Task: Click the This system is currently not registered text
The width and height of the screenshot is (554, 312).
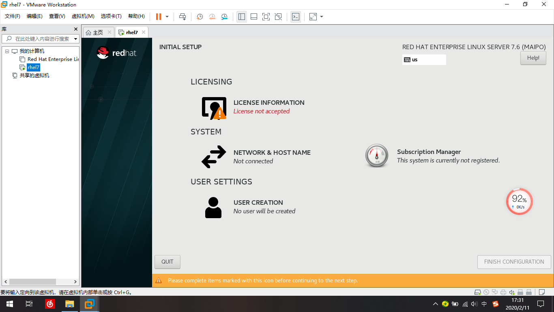Action: 448,160
